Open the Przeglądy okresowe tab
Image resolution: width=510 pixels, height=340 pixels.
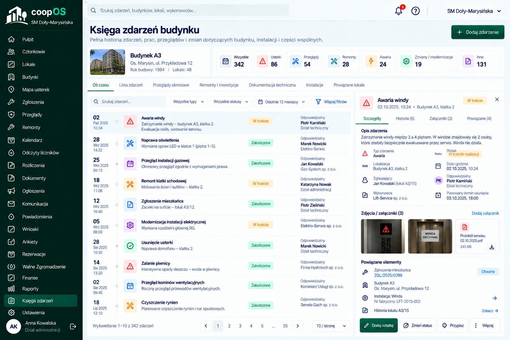171,85
